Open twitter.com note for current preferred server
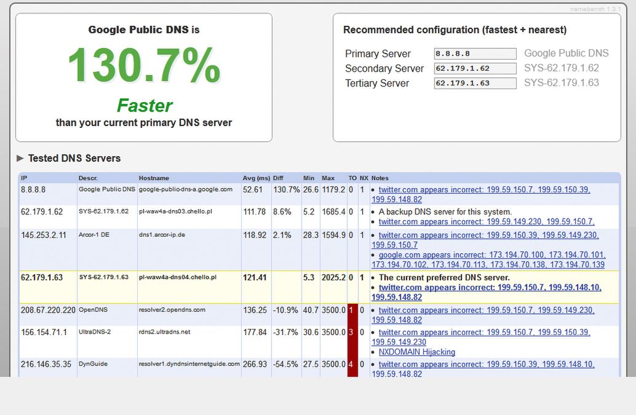 coord(487,292)
